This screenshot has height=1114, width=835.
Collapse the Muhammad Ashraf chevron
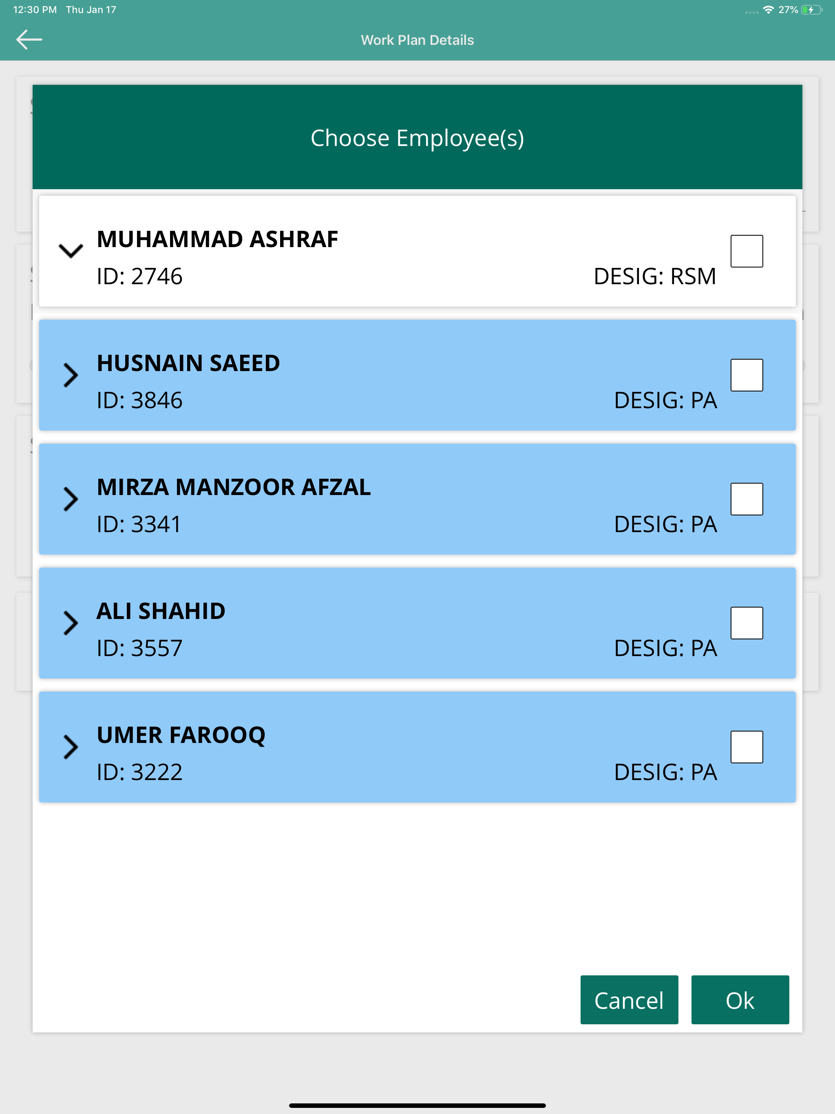(x=71, y=251)
